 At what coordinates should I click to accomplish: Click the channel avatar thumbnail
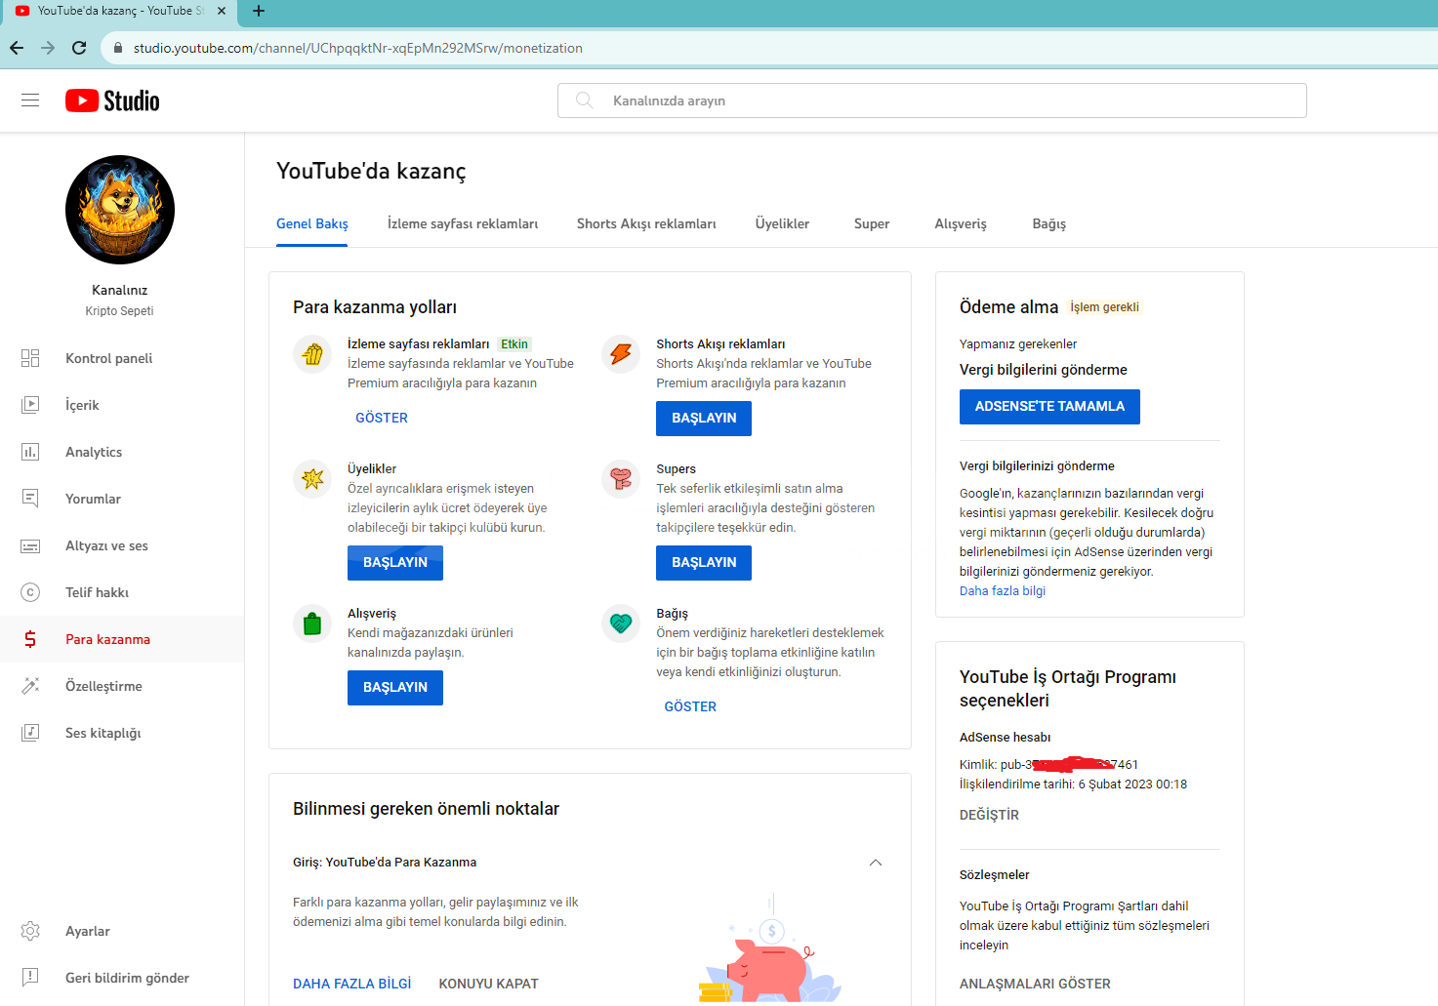(x=120, y=210)
